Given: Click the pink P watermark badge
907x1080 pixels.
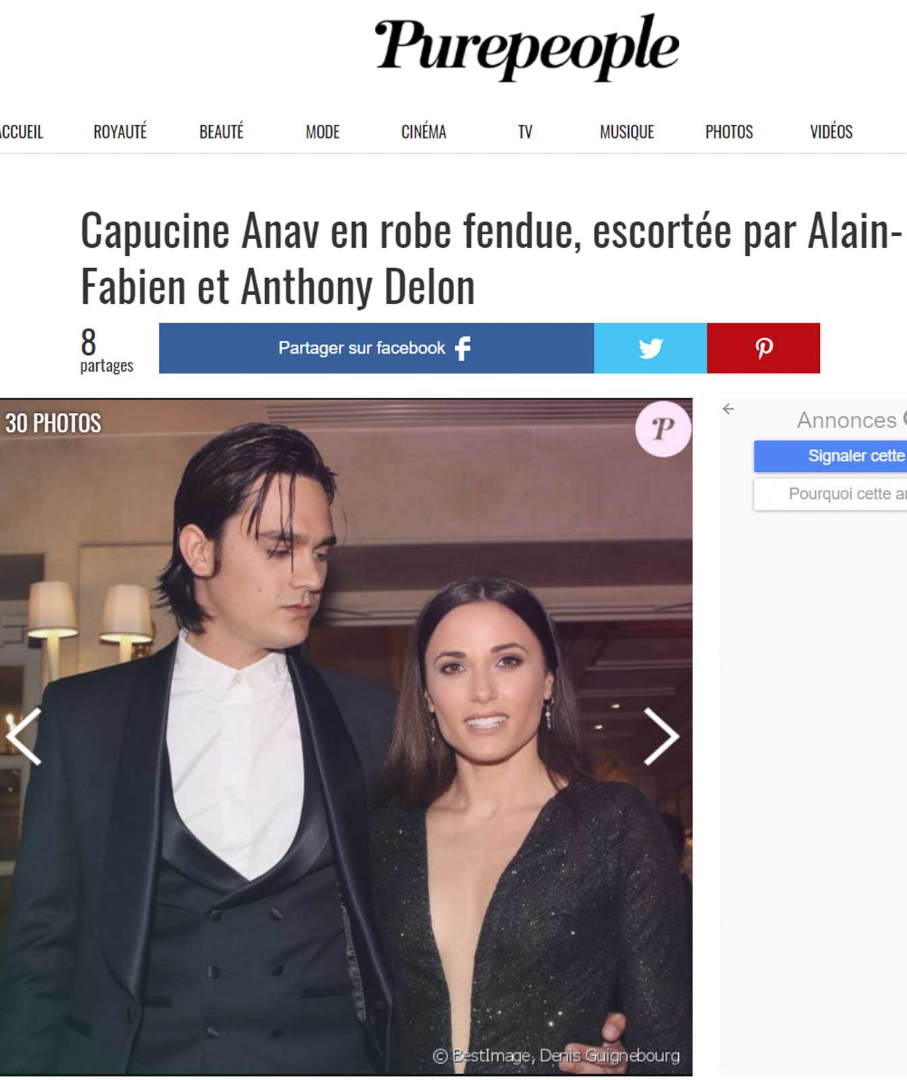Looking at the screenshot, I should [663, 429].
